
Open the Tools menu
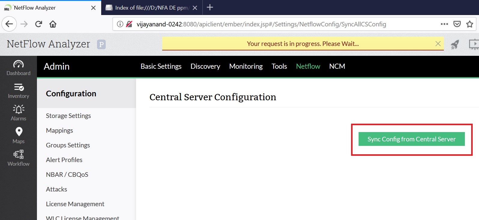tap(279, 66)
